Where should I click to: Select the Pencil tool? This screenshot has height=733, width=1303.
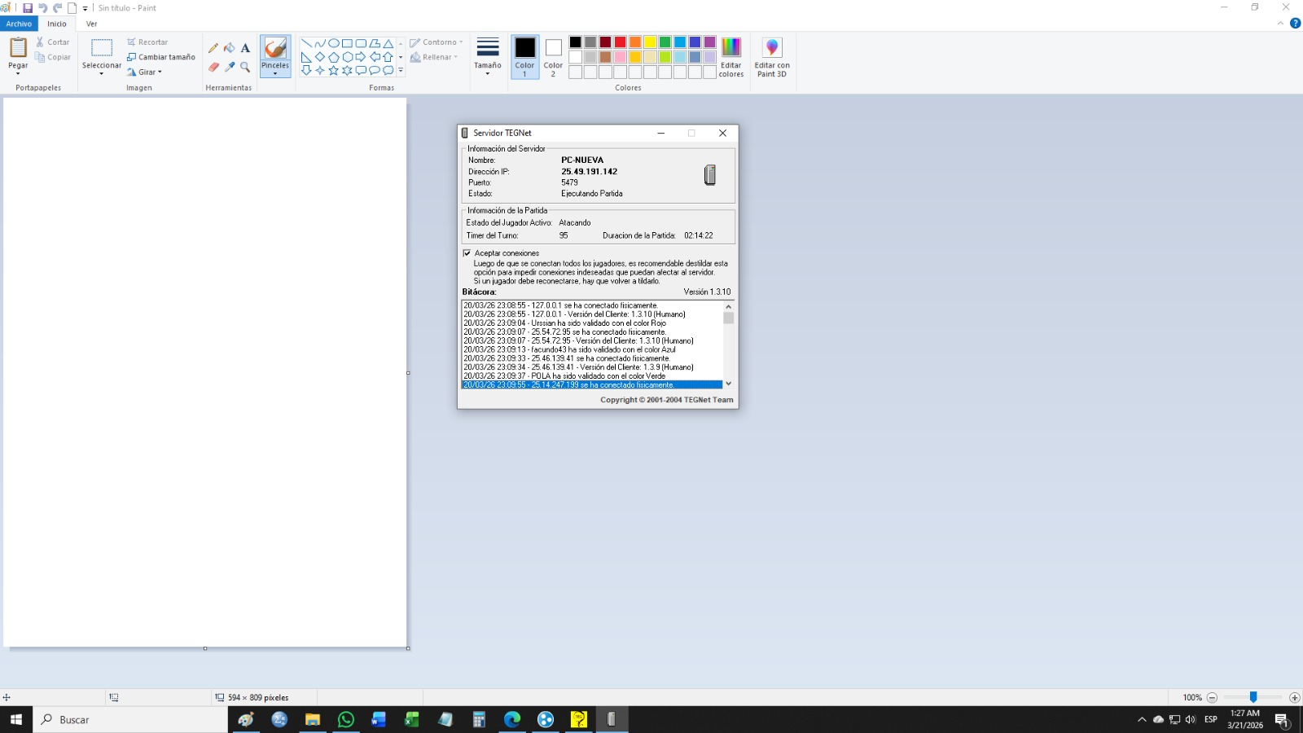[213, 48]
